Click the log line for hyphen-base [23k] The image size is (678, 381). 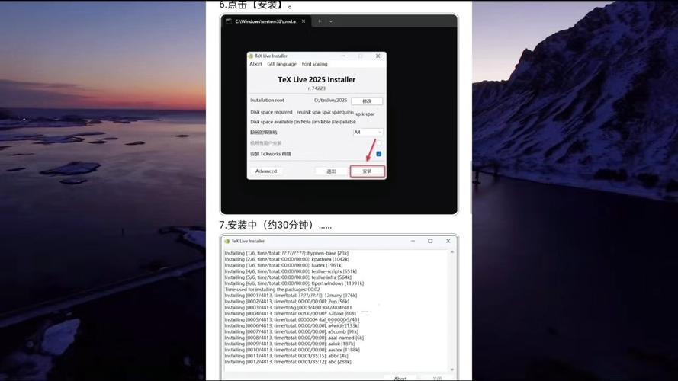[x=286, y=253]
